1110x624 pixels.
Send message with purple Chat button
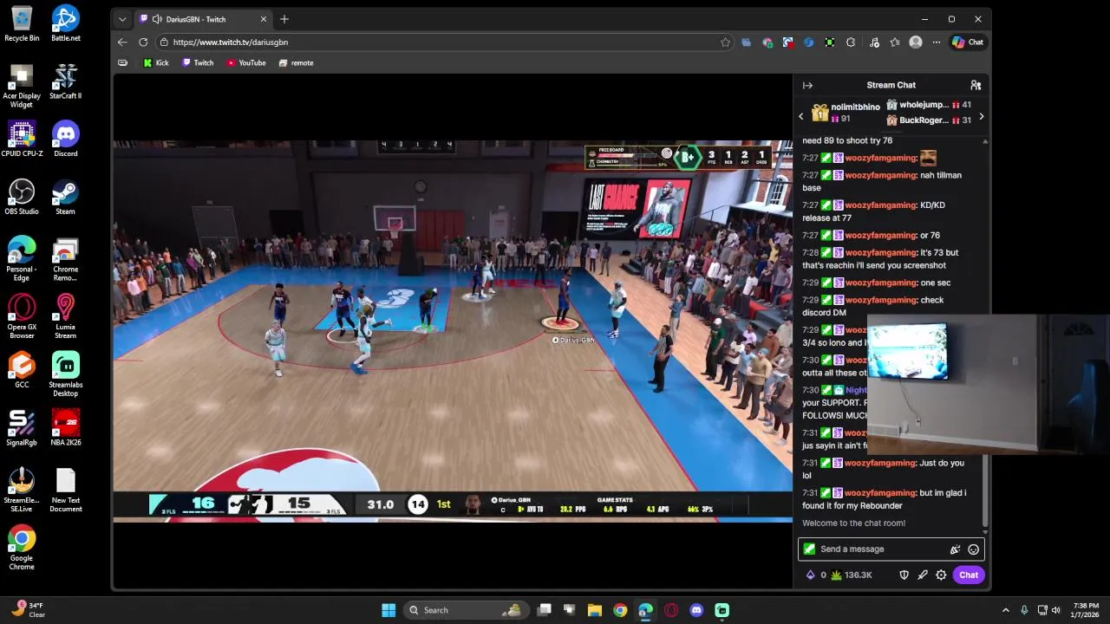click(x=969, y=575)
